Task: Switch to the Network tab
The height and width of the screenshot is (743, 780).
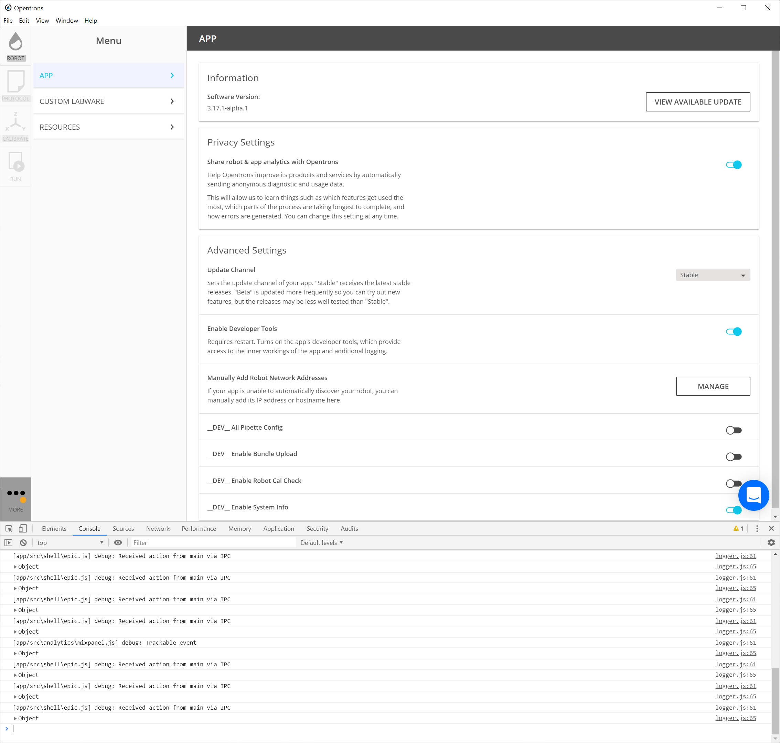Action: pos(157,528)
